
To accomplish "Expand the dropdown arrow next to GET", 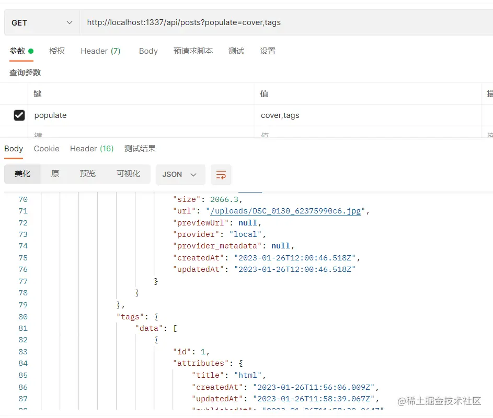I will coord(68,22).
